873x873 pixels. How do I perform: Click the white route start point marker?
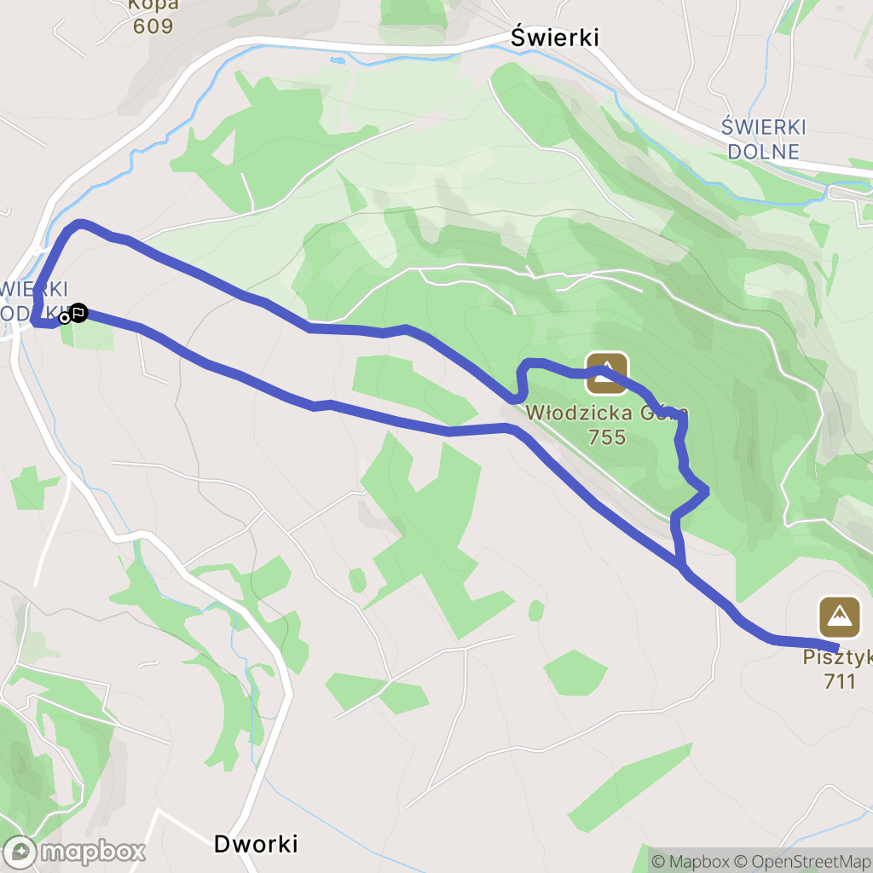[65, 319]
